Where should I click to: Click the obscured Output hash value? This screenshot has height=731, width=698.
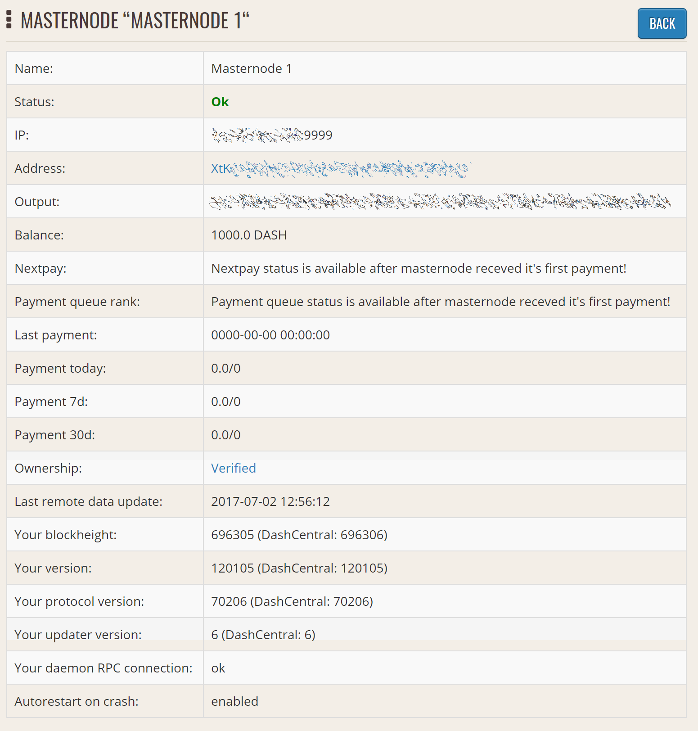pyautogui.click(x=440, y=202)
